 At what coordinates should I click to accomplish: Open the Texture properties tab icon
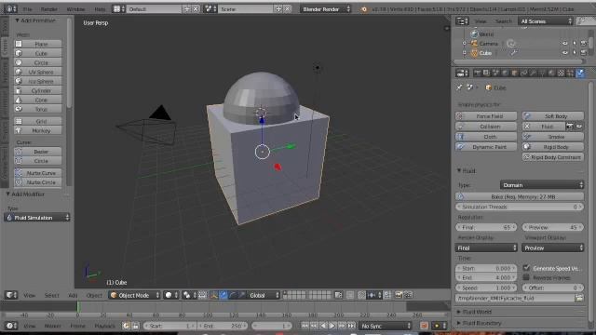[561, 73]
